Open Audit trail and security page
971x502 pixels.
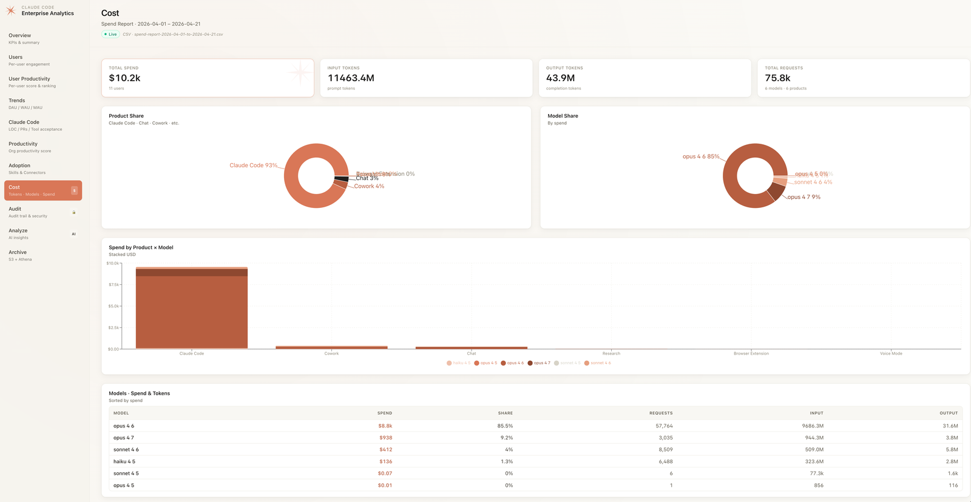tap(42, 212)
